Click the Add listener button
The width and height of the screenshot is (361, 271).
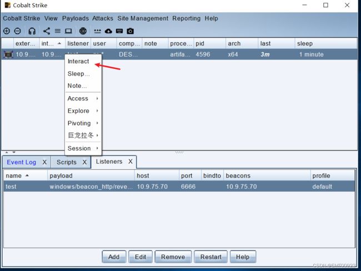(114, 257)
